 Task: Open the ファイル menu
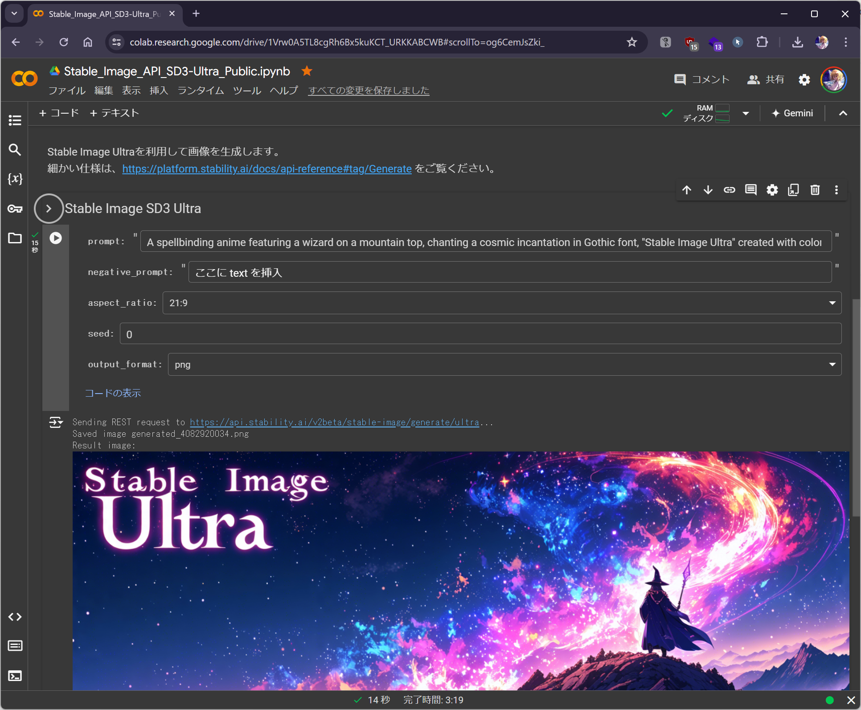point(67,90)
